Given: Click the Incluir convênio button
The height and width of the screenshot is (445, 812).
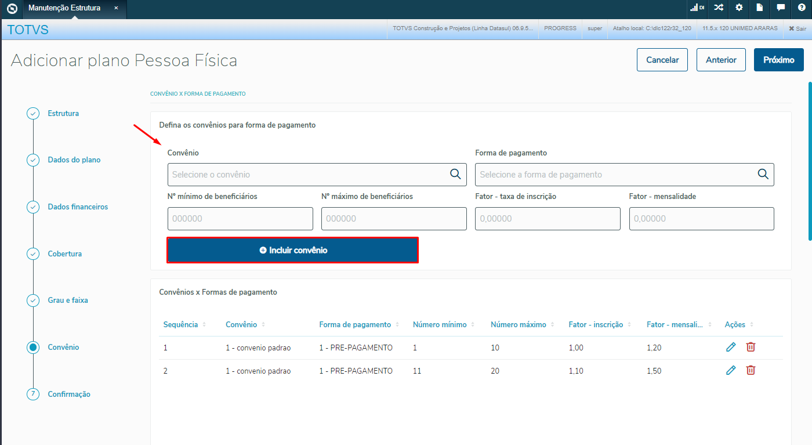Looking at the screenshot, I should pyautogui.click(x=293, y=250).
